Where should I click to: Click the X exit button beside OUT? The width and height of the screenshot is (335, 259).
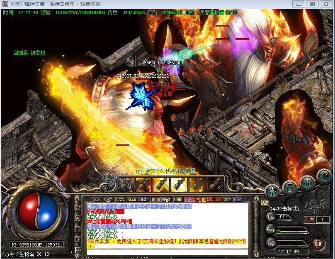point(239,200)
